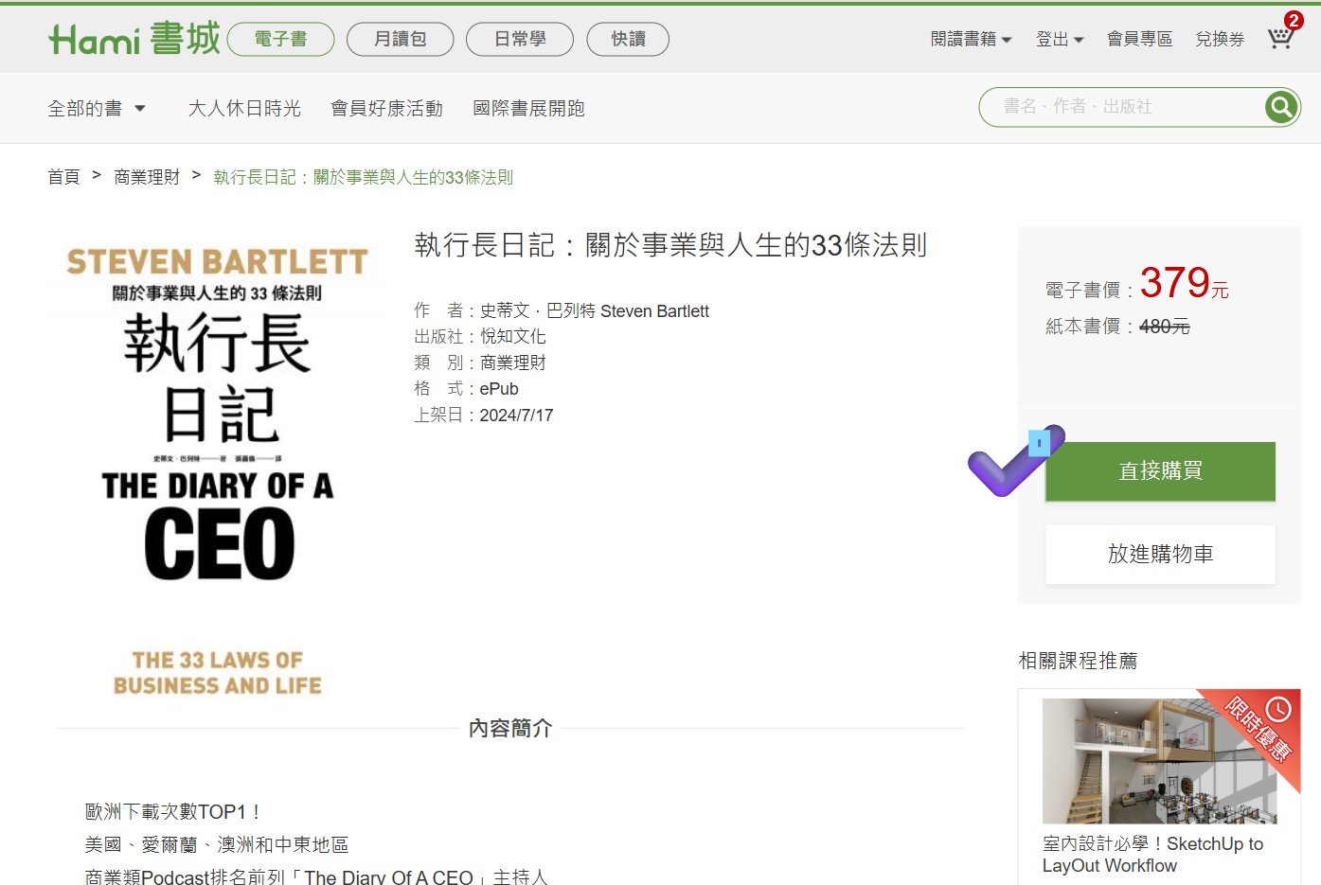Open 室內設計必學！SketchUp to LayOut Workflow course
The image size is (1321, 885).
[x=1153, y=854]
